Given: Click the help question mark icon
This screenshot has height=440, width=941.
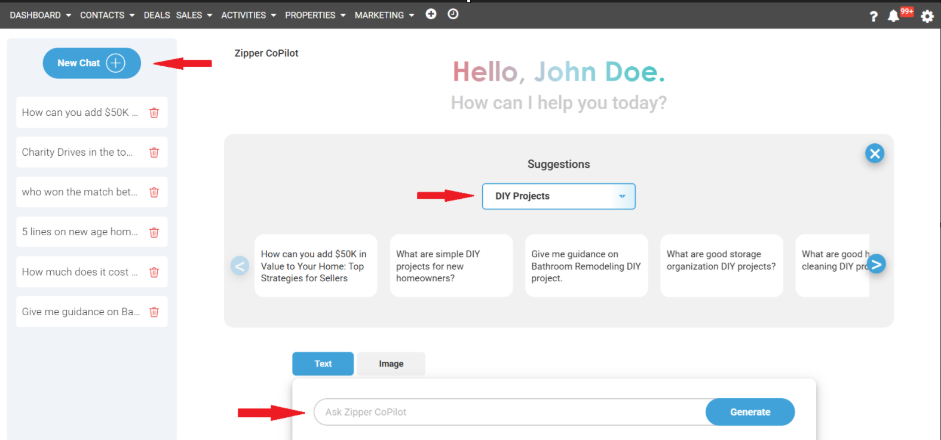Looking at the screenshot, I should coord(873,16).
